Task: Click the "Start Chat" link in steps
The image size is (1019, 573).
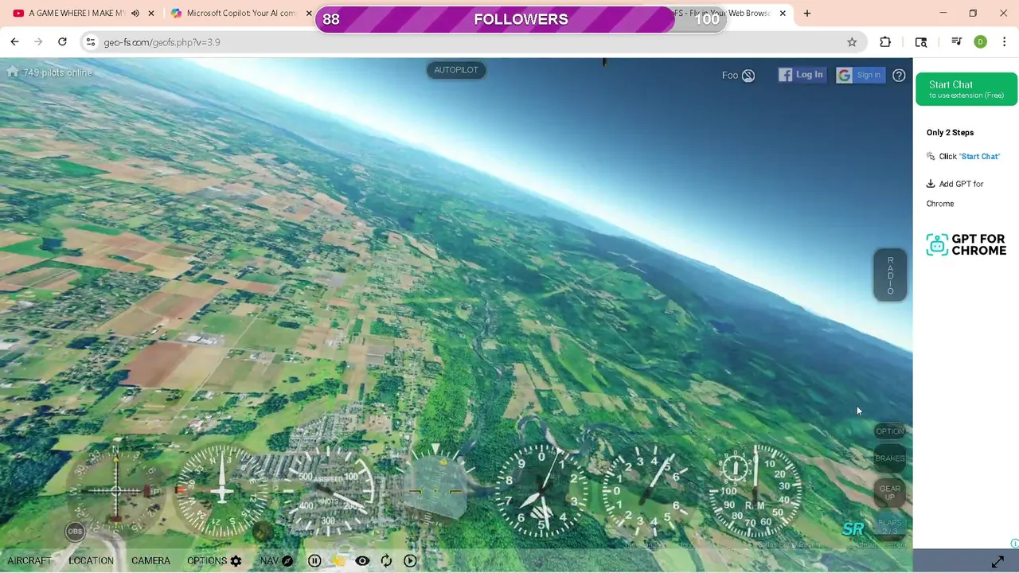Action: [979, 157]
